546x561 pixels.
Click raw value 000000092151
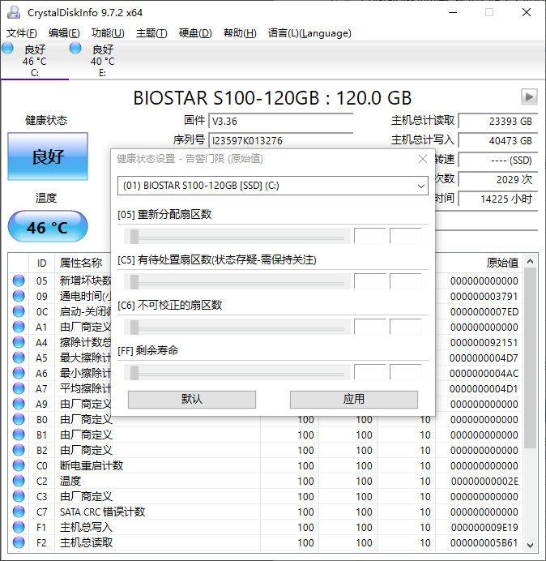[x=484, y=342]
